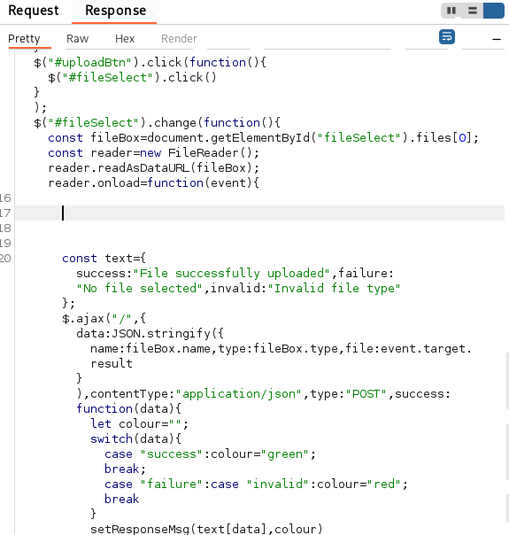The image size is (509, 535).
Task: Select the top/bottom split layout icon
Action: [472, 11]
